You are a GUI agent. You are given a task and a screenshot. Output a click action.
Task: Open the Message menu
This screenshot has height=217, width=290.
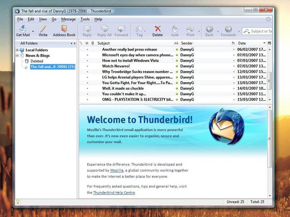pos(68,19)
